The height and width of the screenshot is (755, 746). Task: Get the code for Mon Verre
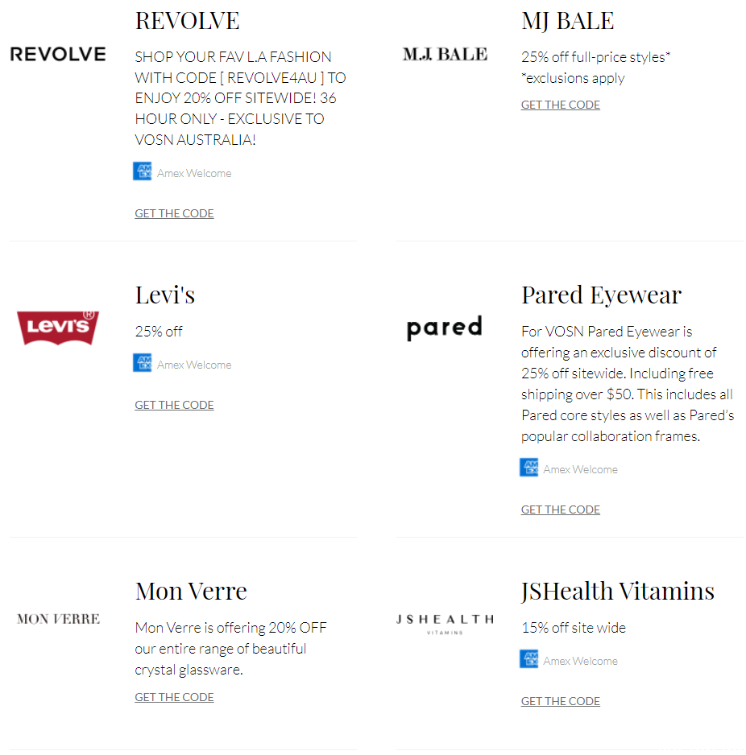(174, 697)
